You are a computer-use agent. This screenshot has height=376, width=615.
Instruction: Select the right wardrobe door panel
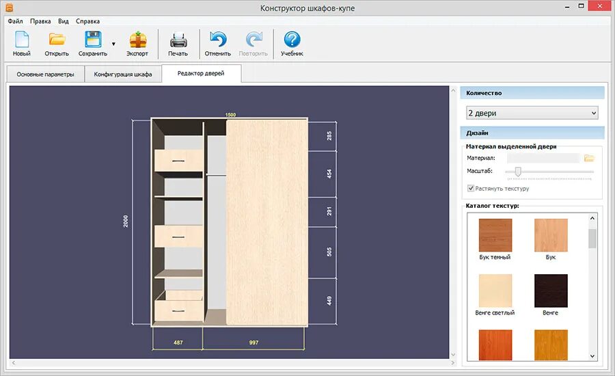click(266, 223)
